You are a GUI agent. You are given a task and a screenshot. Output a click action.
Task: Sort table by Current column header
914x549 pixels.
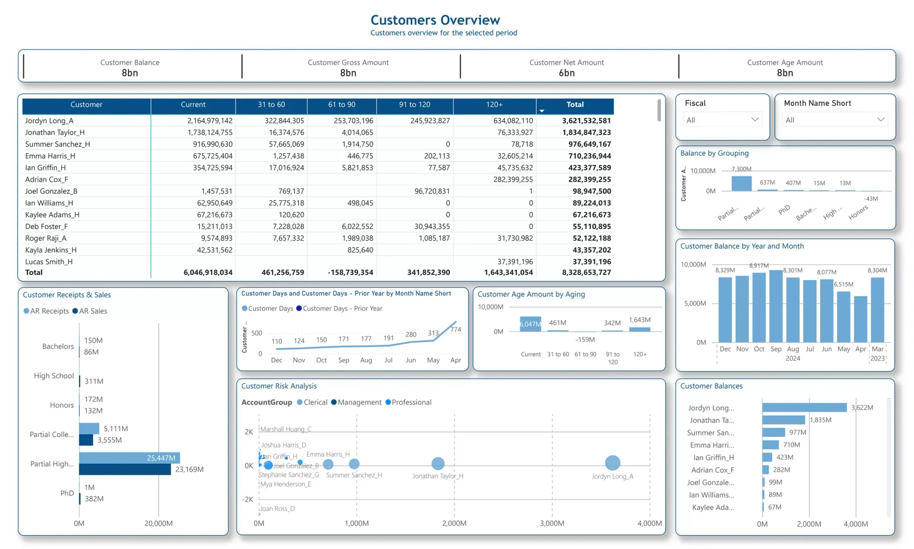[x=193, y=105]
